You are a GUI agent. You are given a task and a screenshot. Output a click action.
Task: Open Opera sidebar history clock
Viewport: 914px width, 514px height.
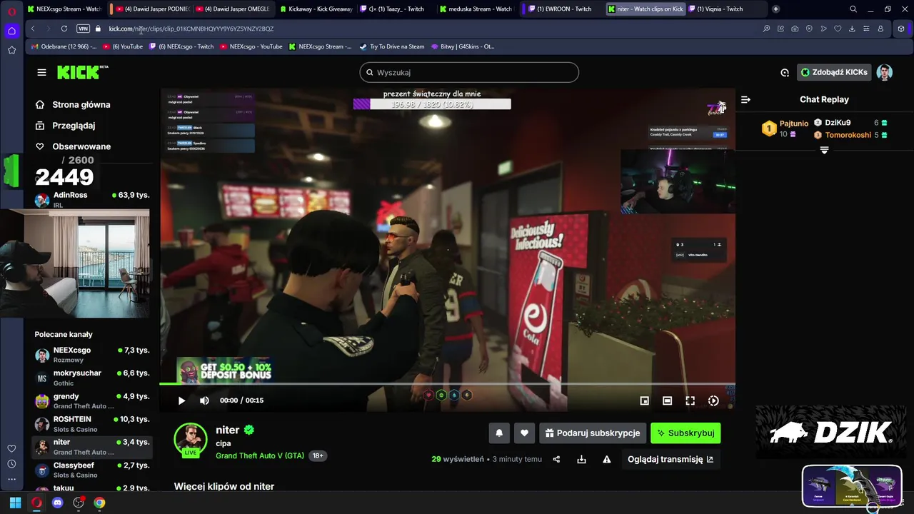coord(11,463)
